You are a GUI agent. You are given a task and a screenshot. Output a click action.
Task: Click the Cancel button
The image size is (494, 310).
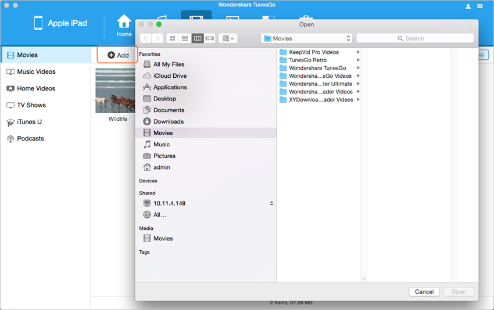coord(424,291)
